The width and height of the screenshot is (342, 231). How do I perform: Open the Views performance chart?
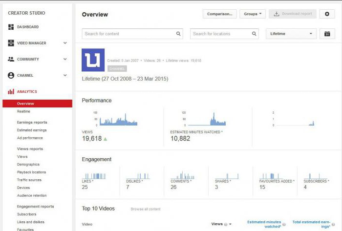click(118, 119)
